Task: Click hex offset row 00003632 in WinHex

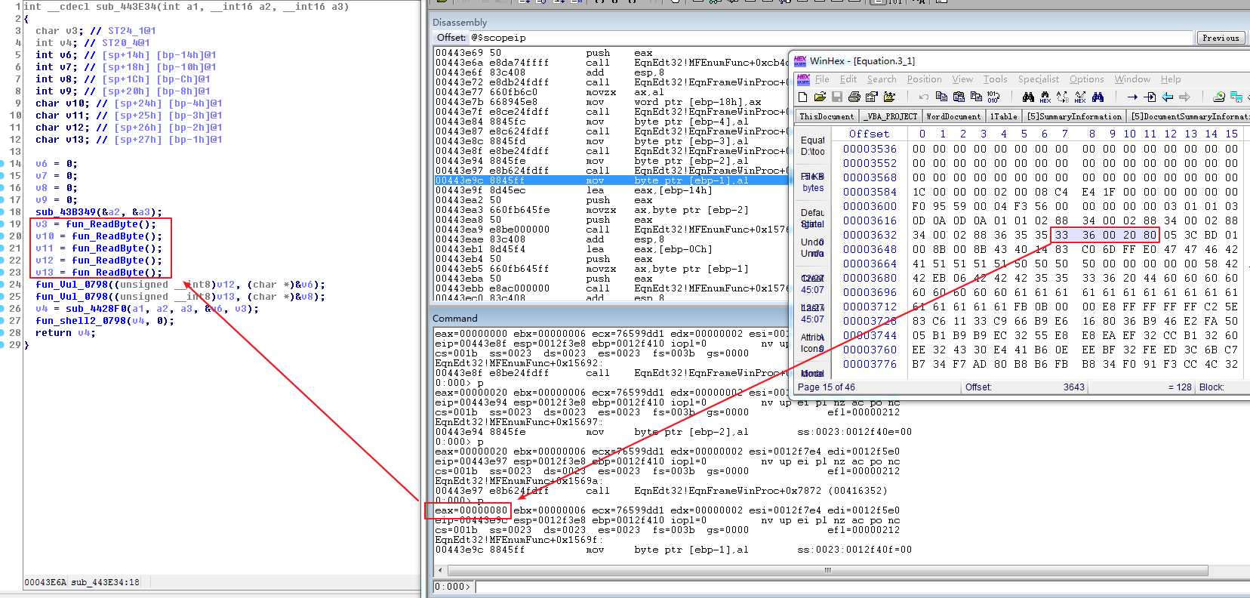Action: pos(870,235)
